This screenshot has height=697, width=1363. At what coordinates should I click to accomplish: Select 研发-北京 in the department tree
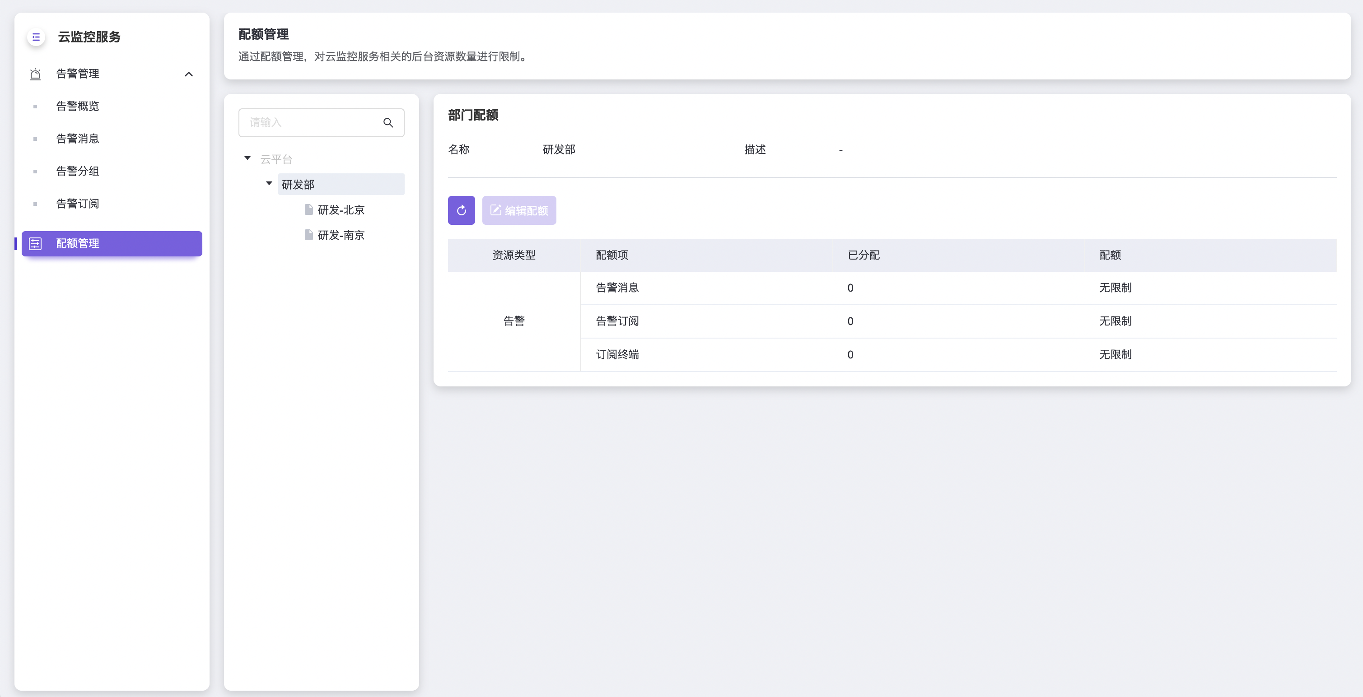tap(341, 210)
